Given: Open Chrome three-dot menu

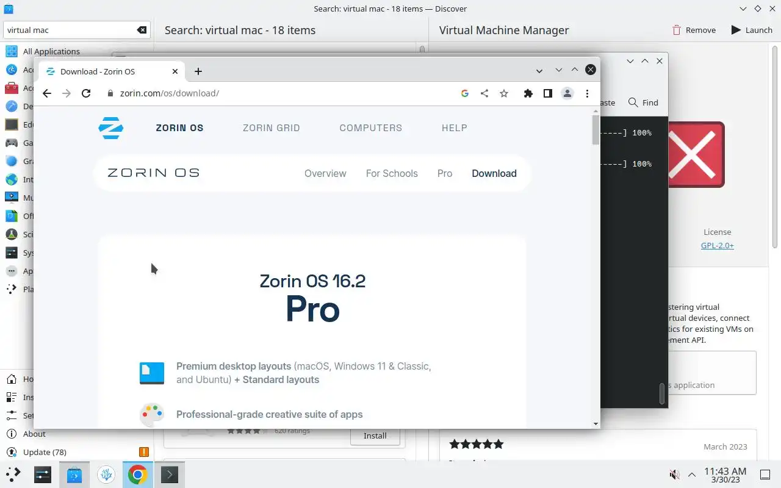Looking at the screenshot, I should pos(587,93).
